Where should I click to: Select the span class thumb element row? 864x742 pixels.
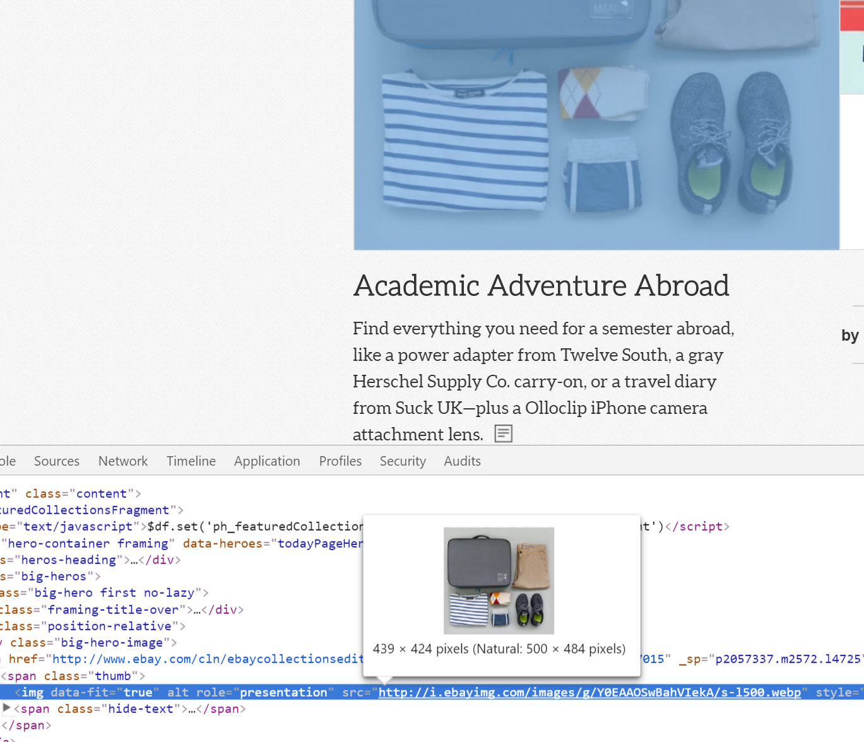click(73, 676)
